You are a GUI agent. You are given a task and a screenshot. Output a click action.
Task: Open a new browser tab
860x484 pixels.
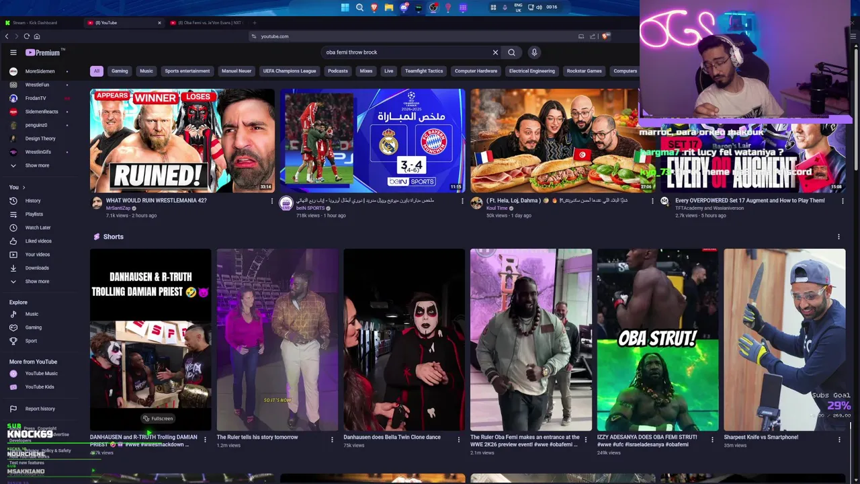tap(254, 23)
